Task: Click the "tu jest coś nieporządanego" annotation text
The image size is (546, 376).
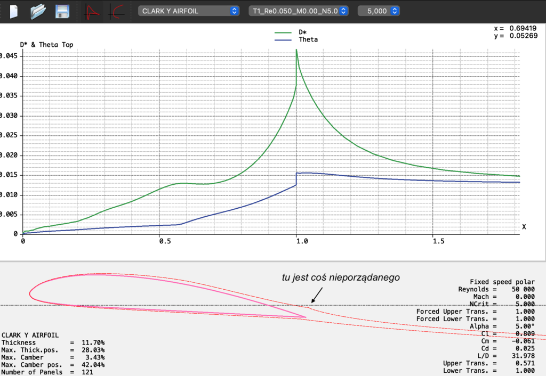Action: coord(341,277)
